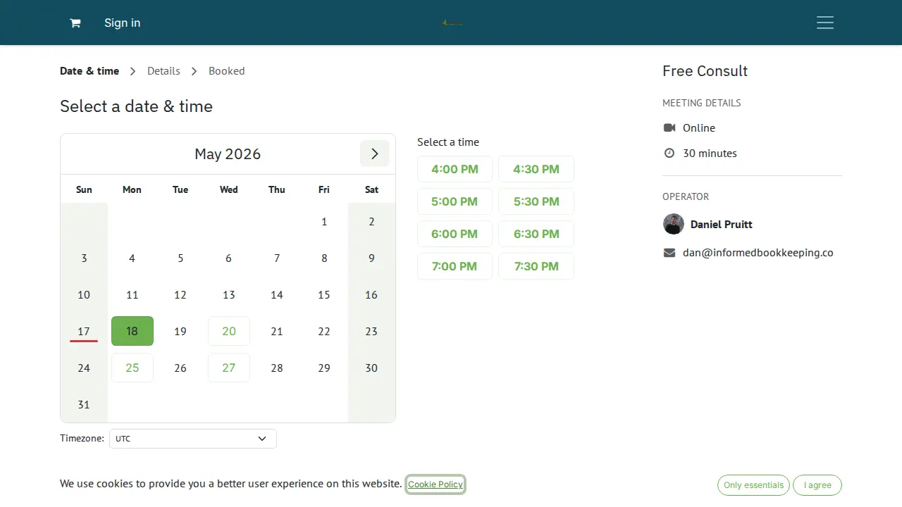Click the Free Consult title
902x507 pixels.
tap(705, 70)
